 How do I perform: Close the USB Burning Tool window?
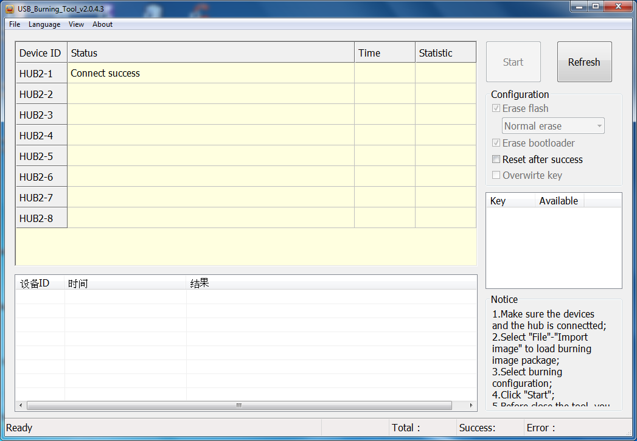pos(617,7)
